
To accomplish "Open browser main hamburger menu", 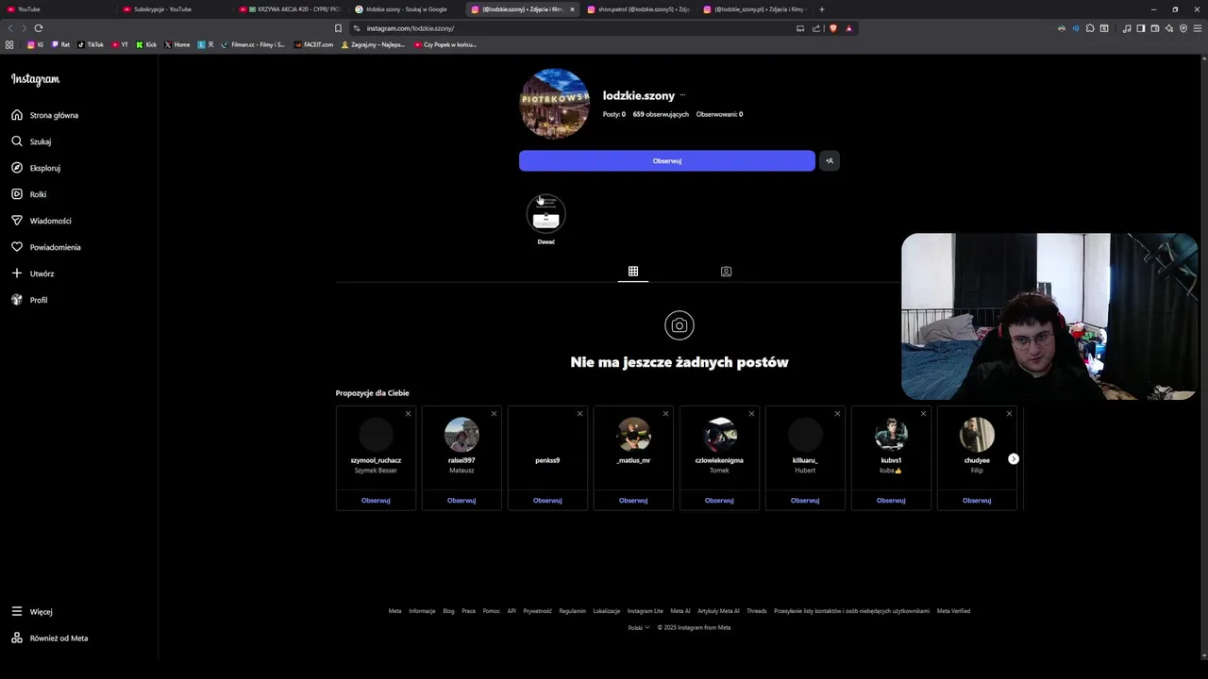I will (x=1198, y=28).
